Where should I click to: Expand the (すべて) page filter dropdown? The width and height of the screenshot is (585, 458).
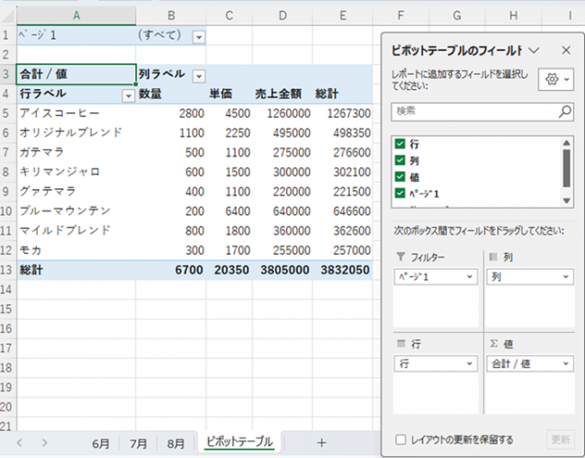point(198,36)
